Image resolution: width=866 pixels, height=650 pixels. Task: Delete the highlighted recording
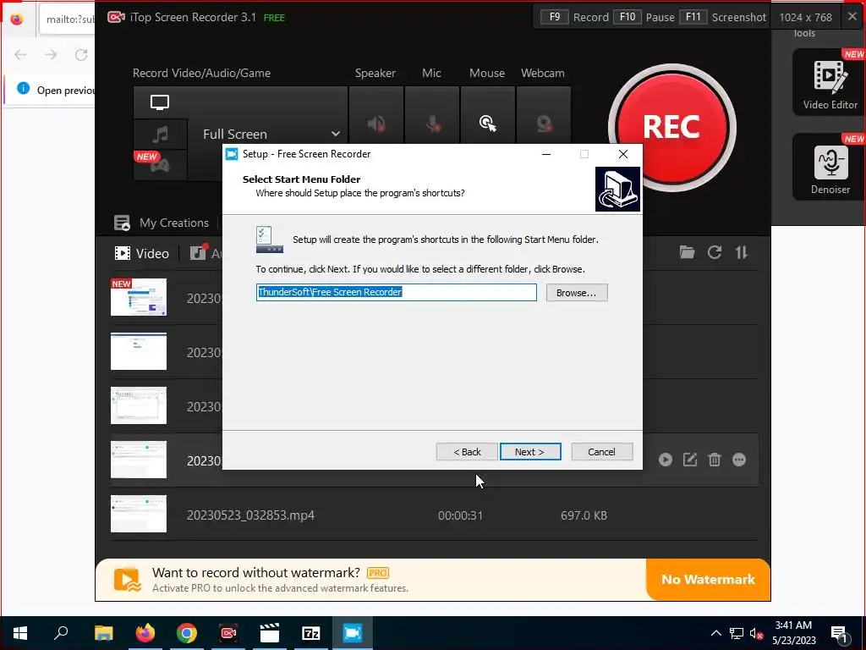point(715,460)
